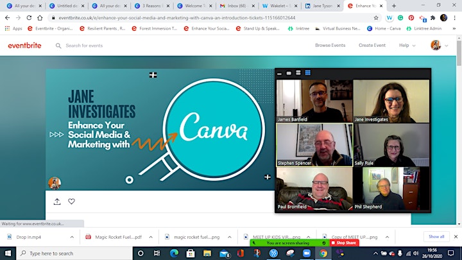Expand options for Magic Rocket Fuel pdf download
The width and height of the screenshot is (462, 260).
point(151,237)
